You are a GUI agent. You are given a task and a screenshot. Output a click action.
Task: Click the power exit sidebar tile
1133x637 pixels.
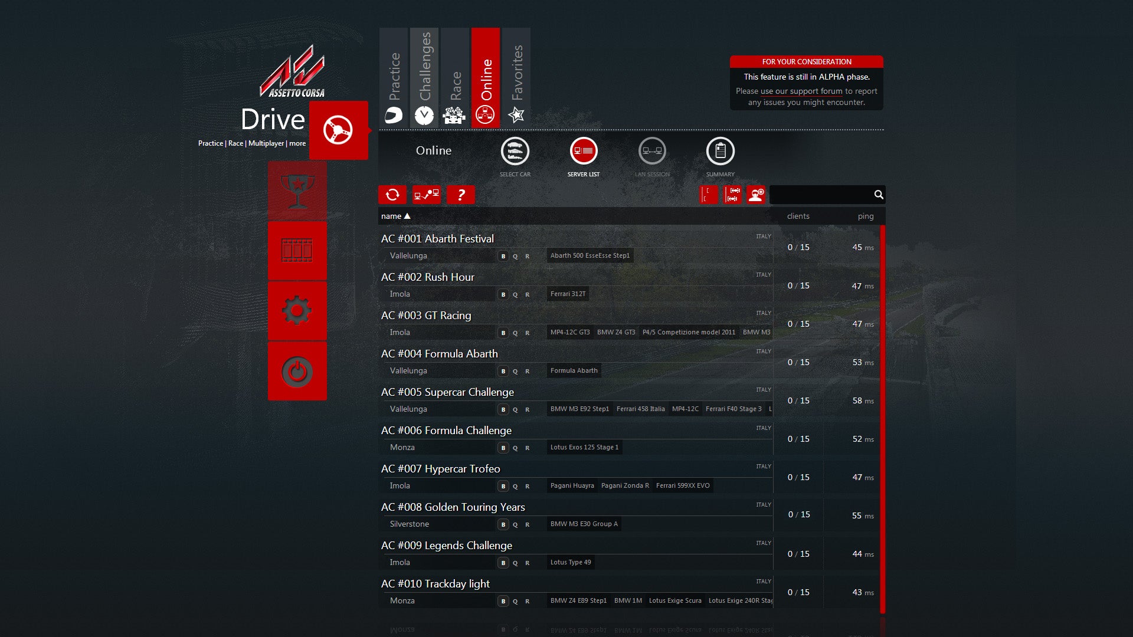(297, 371)
